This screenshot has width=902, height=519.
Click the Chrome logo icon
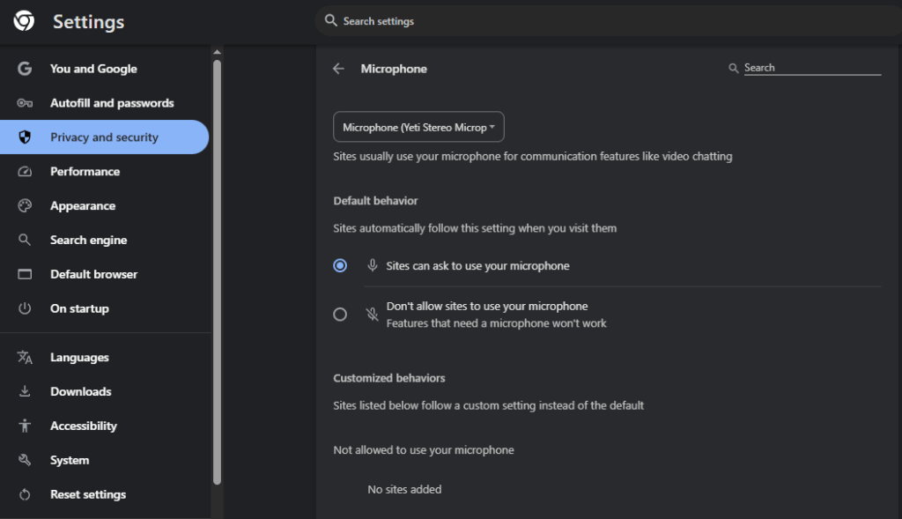[24, 21]
